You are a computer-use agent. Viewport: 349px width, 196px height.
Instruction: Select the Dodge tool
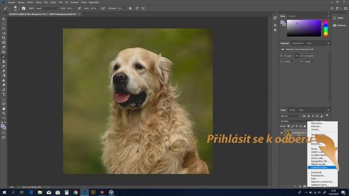4,85
